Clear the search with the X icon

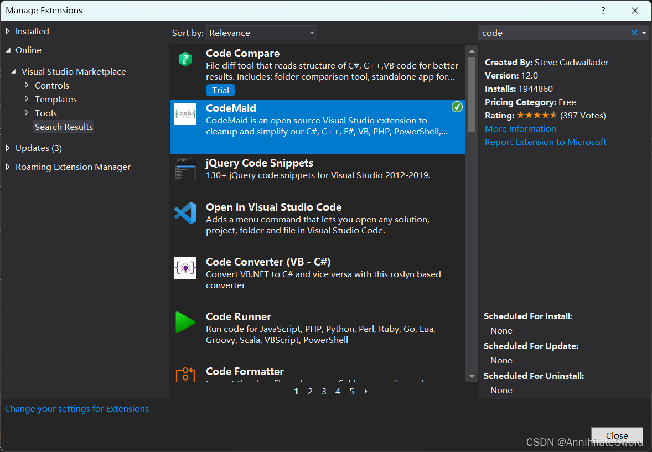pos(633,33)
